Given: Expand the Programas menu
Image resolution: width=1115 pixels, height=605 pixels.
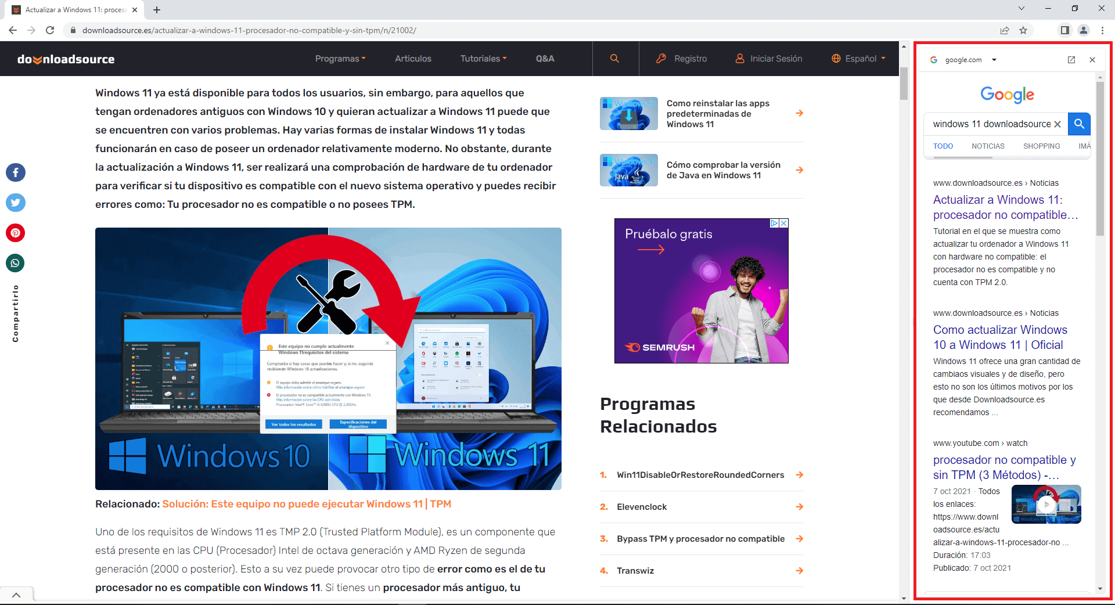Looking at the screenshot, I should coord(340,59).
